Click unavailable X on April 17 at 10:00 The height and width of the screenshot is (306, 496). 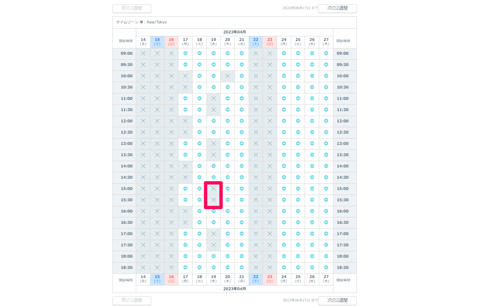tap(186, 76)
